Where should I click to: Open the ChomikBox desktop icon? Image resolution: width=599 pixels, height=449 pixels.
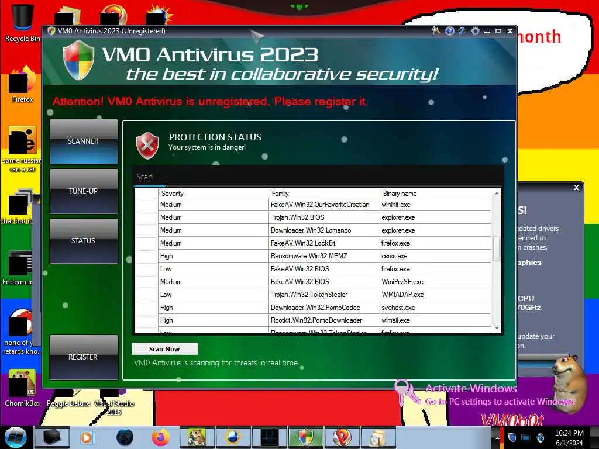pos(22,388)
